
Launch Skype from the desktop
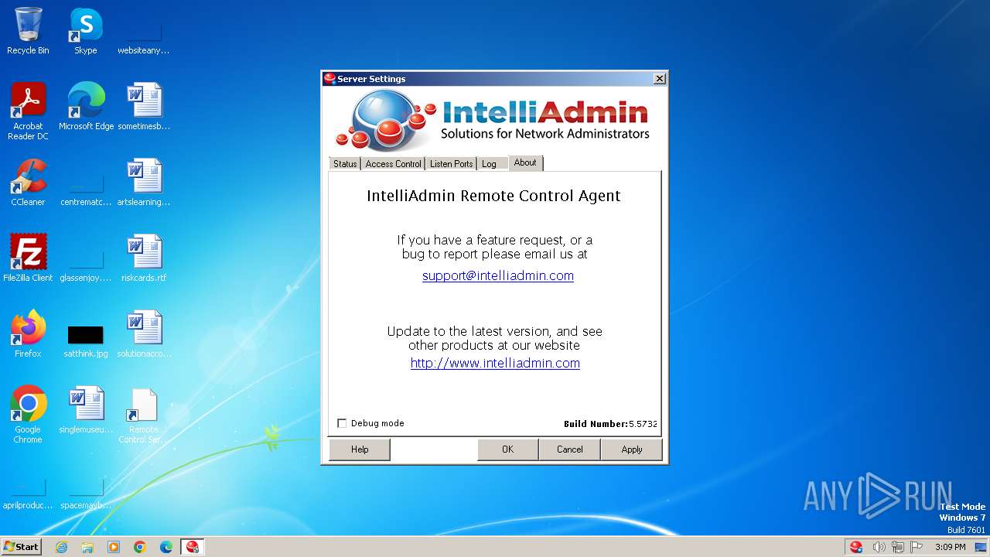coord(86,31)
